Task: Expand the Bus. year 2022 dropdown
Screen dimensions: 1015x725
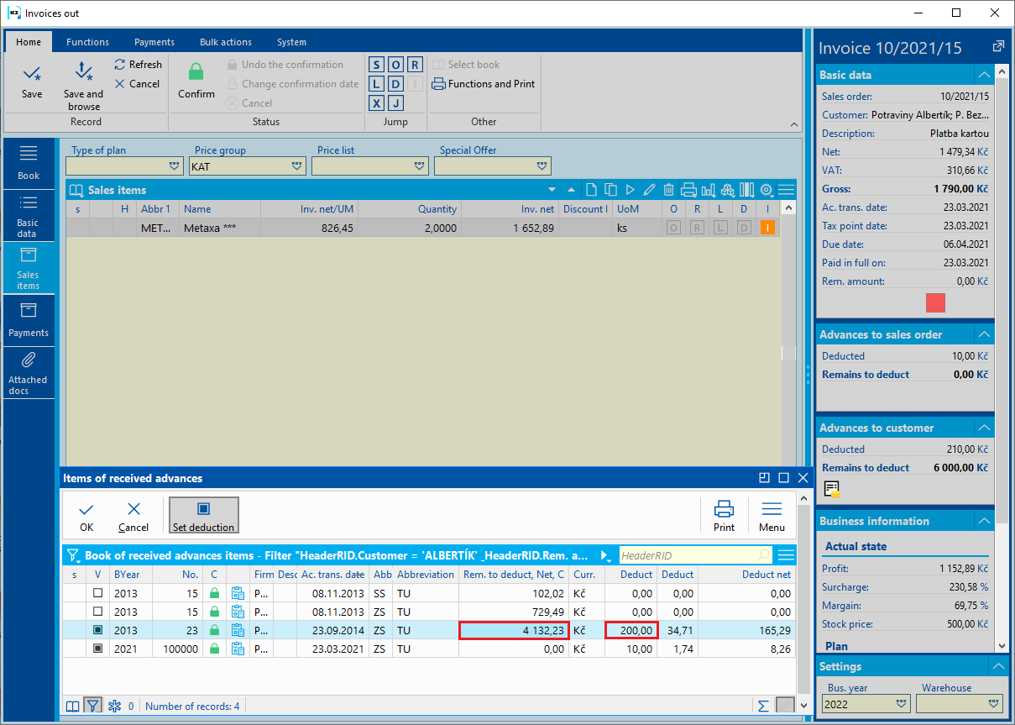Action: click(902, 703)
